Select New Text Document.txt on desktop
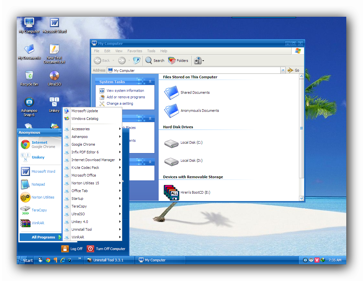 tap(54, 54)
